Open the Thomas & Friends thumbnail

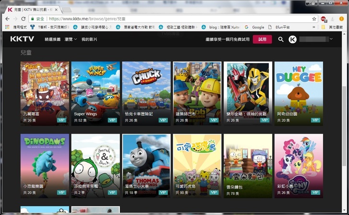(x=147, y=166)
